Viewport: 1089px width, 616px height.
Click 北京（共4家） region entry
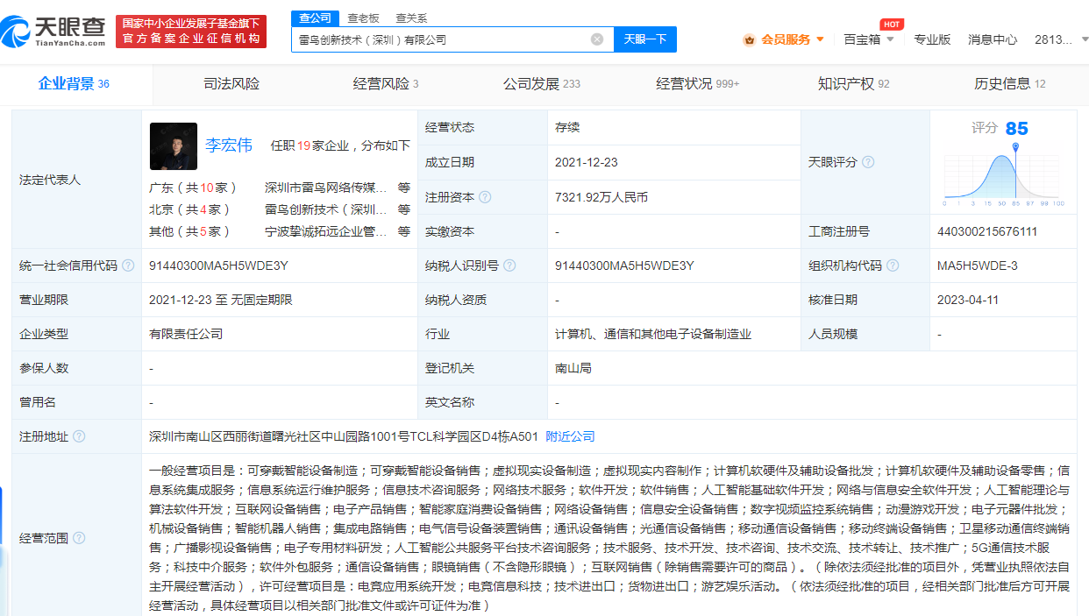pyautogui.click(x=190, y=209)
